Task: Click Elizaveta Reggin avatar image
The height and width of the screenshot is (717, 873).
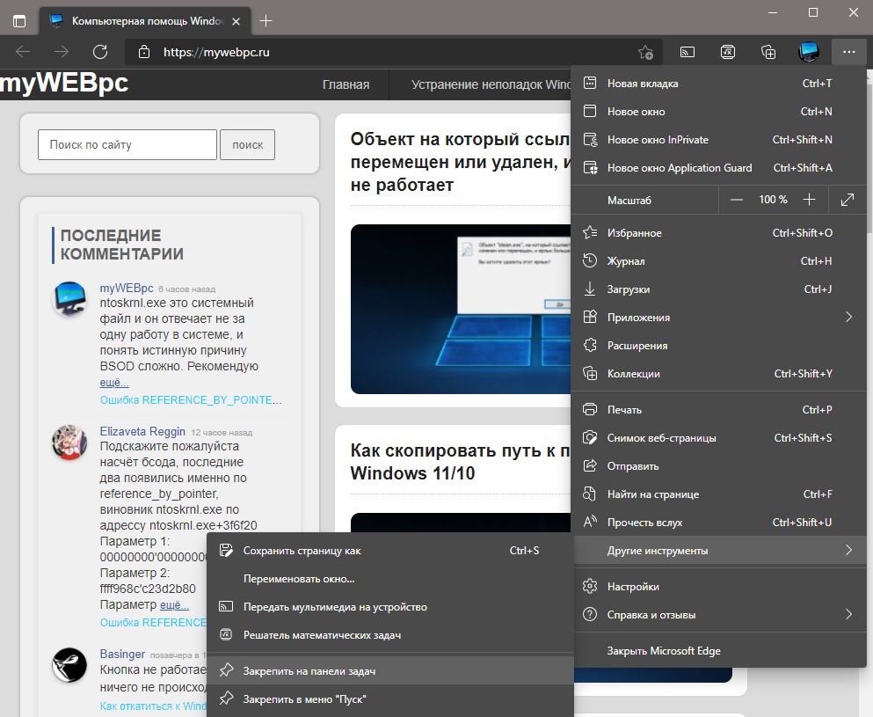Action: (x=69, y=443)
